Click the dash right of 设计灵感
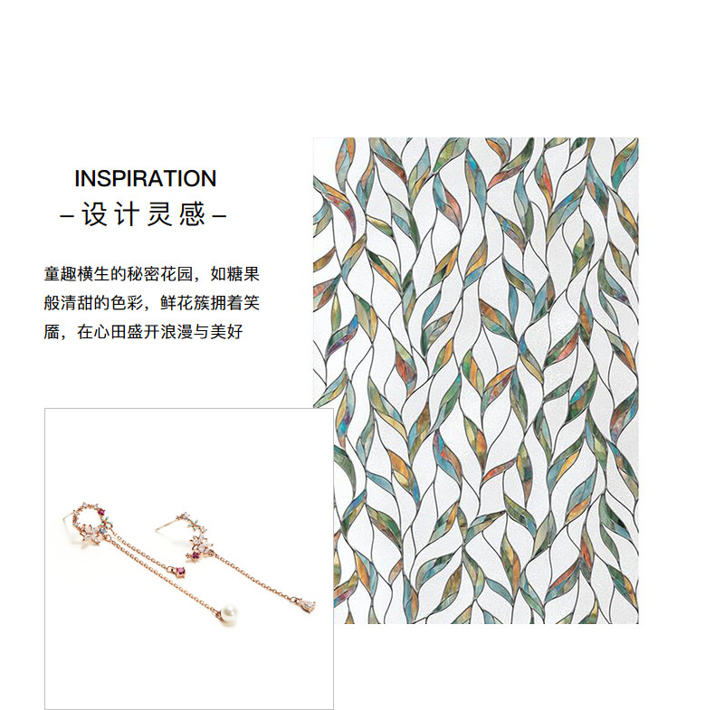The height and width of the screenshot is (710, 715). (x=220, y=215)
